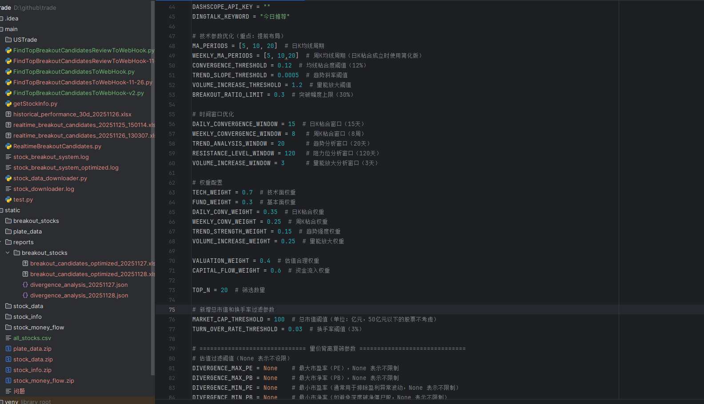This screenshot has width=704, height=404.
Task: Click the stock_breakout_system.log text file icon
Action: point(8,157)
